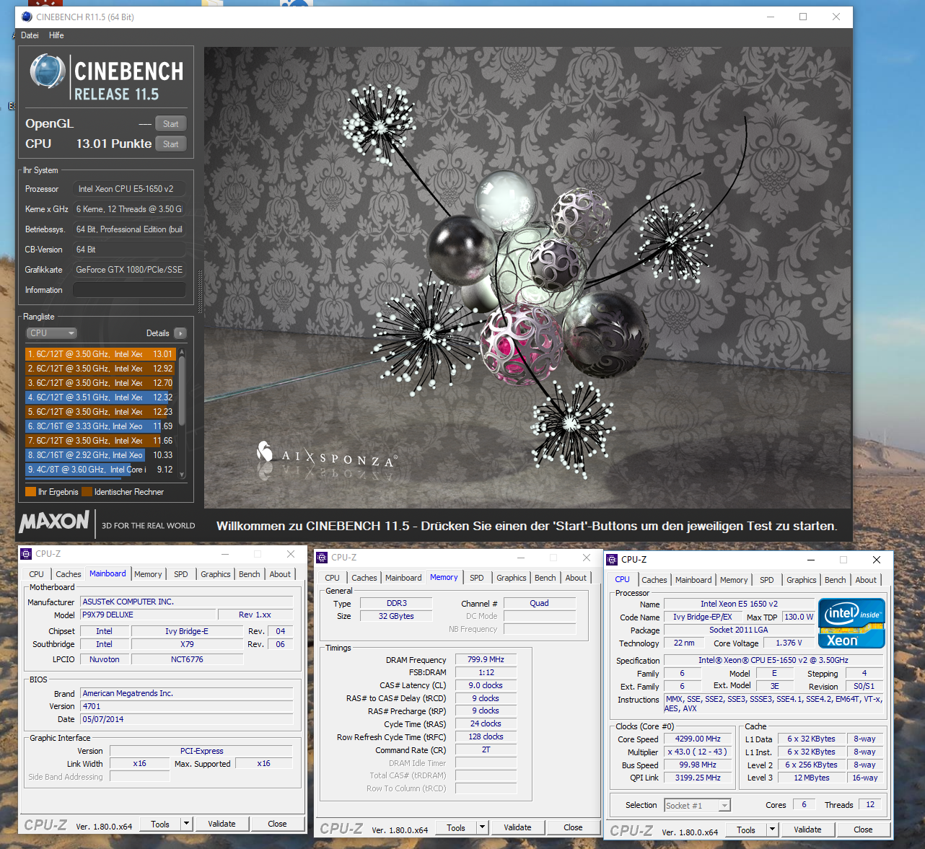This screenshot has height=849, width=925.
Task: Open Tools dropdown arrow in Memory CPU-Z window
Action: [x=482, y=827]
